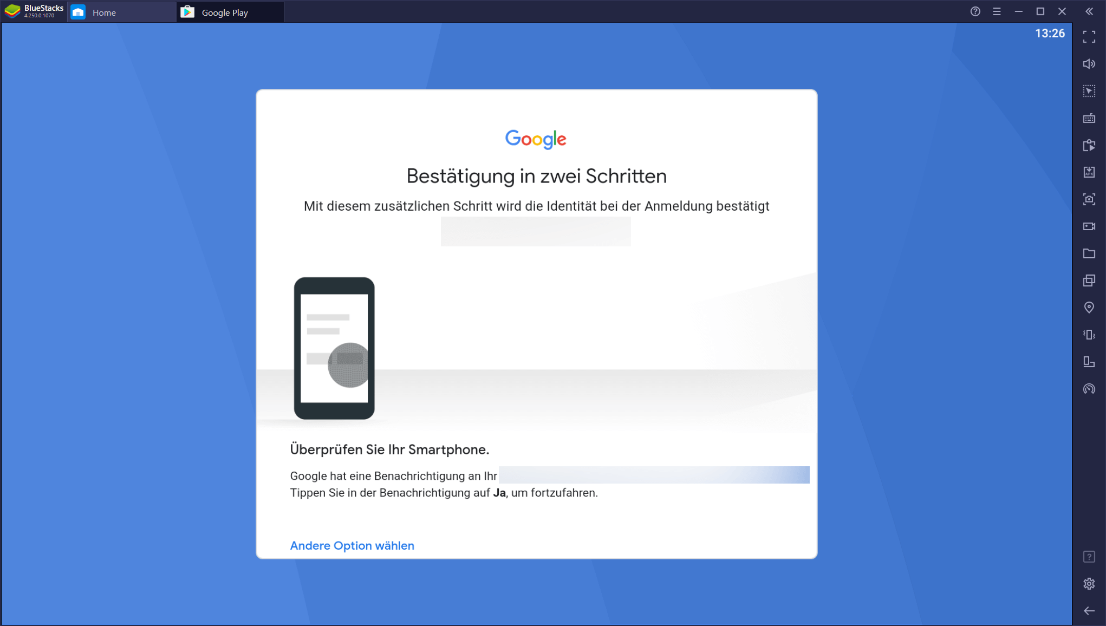The height and width of the screenshot is (626, 1106).
Task: Take a screenshot with camera icon
Action: coord(1089,199)
